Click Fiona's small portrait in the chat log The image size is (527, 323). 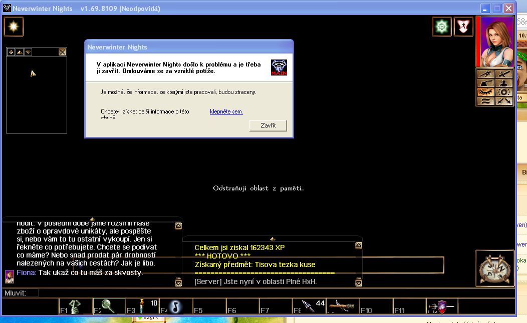click(10, 276)
